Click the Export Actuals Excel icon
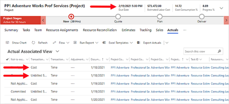 tap(139, 43)
